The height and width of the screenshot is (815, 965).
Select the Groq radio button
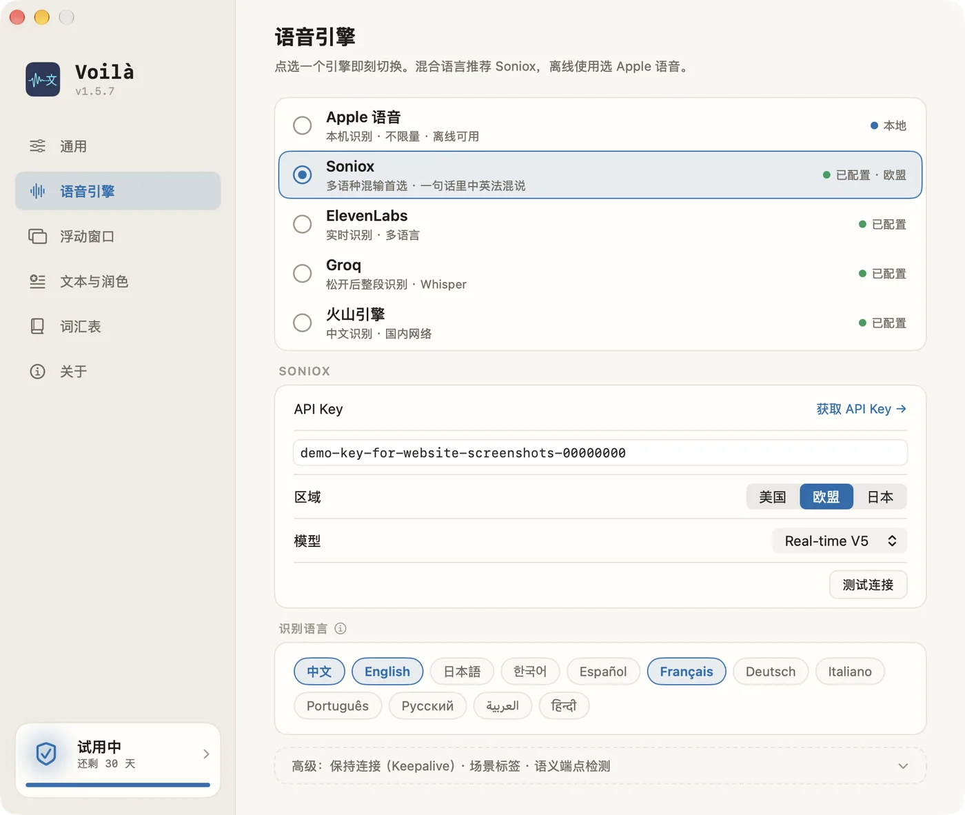(x=302, y=273)
